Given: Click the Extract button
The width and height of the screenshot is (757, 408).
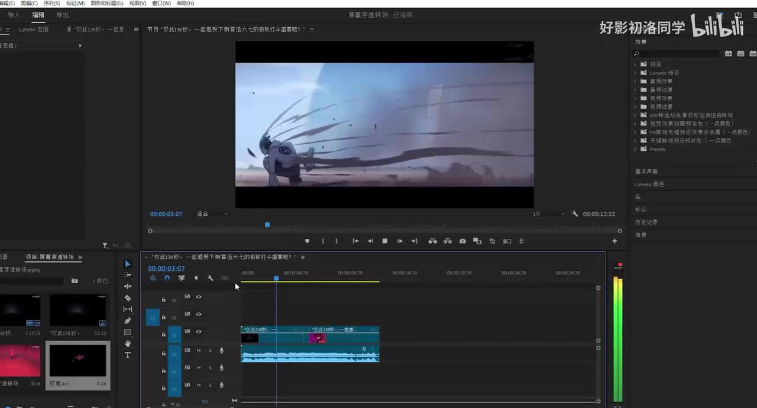Looking at the screenshot, I should [x=448, y=241].
